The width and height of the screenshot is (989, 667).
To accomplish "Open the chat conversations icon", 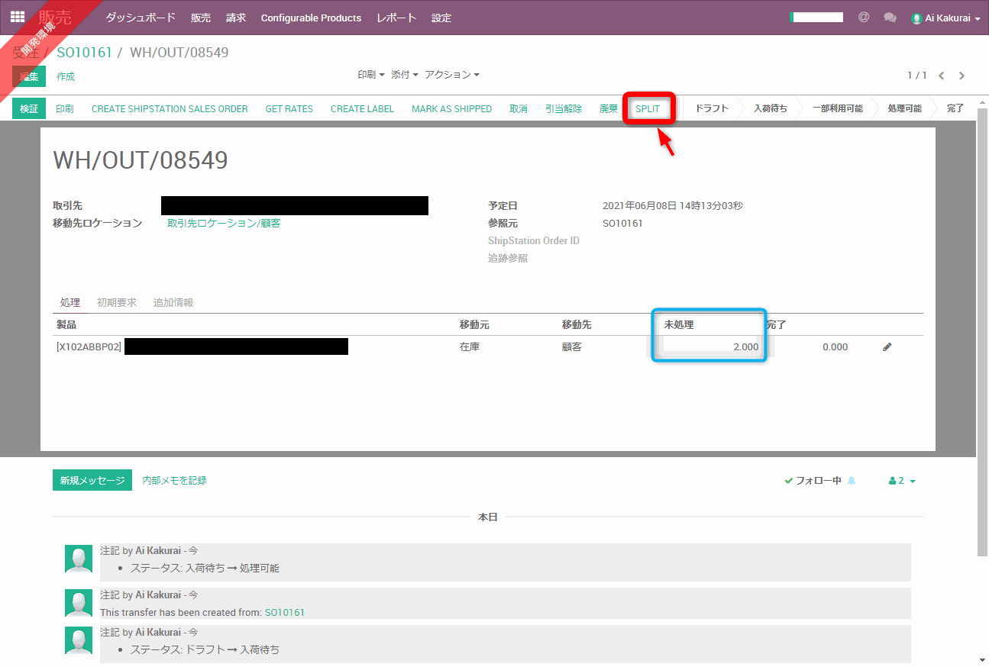I will pos(890,17).
